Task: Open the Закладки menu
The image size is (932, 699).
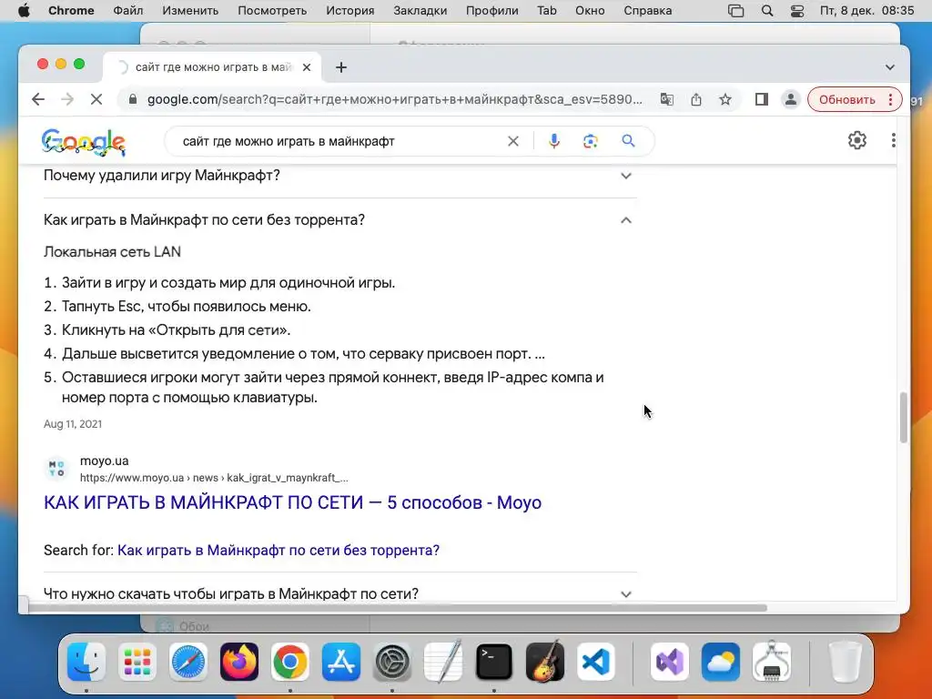Action: tap(420, 11)
